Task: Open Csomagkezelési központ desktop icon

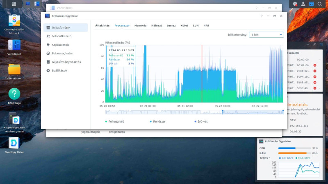Action: tap(14, 24)
